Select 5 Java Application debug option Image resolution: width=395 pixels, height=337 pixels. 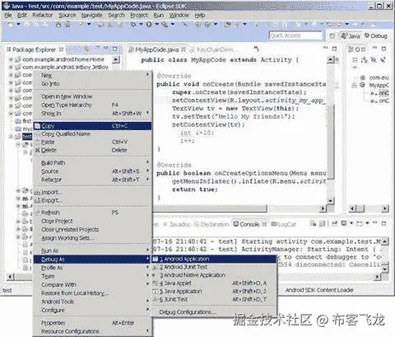(x=214, y=291)
